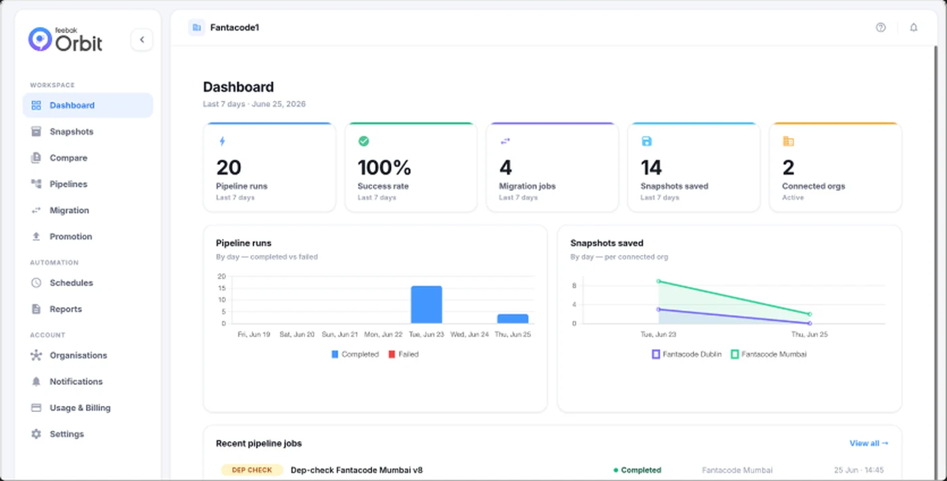Image resolution: width=947 pixels, height=481 pixels.
Task: Click the Settings gear icon
Action: point(37,434)
